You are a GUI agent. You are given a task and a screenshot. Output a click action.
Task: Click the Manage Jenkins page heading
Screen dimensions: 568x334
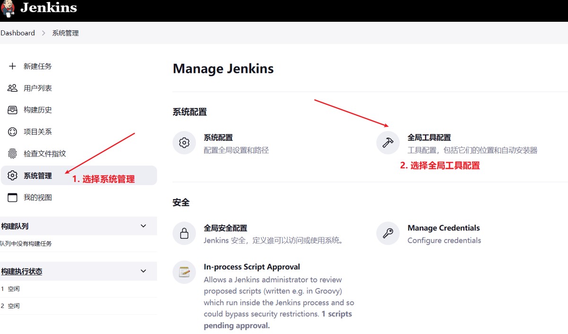pos(223,69)
